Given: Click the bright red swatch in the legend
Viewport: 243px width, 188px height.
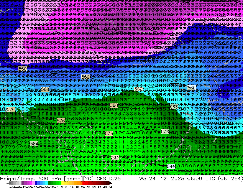Looking at the screenshot, I should [x=84, y=183].
